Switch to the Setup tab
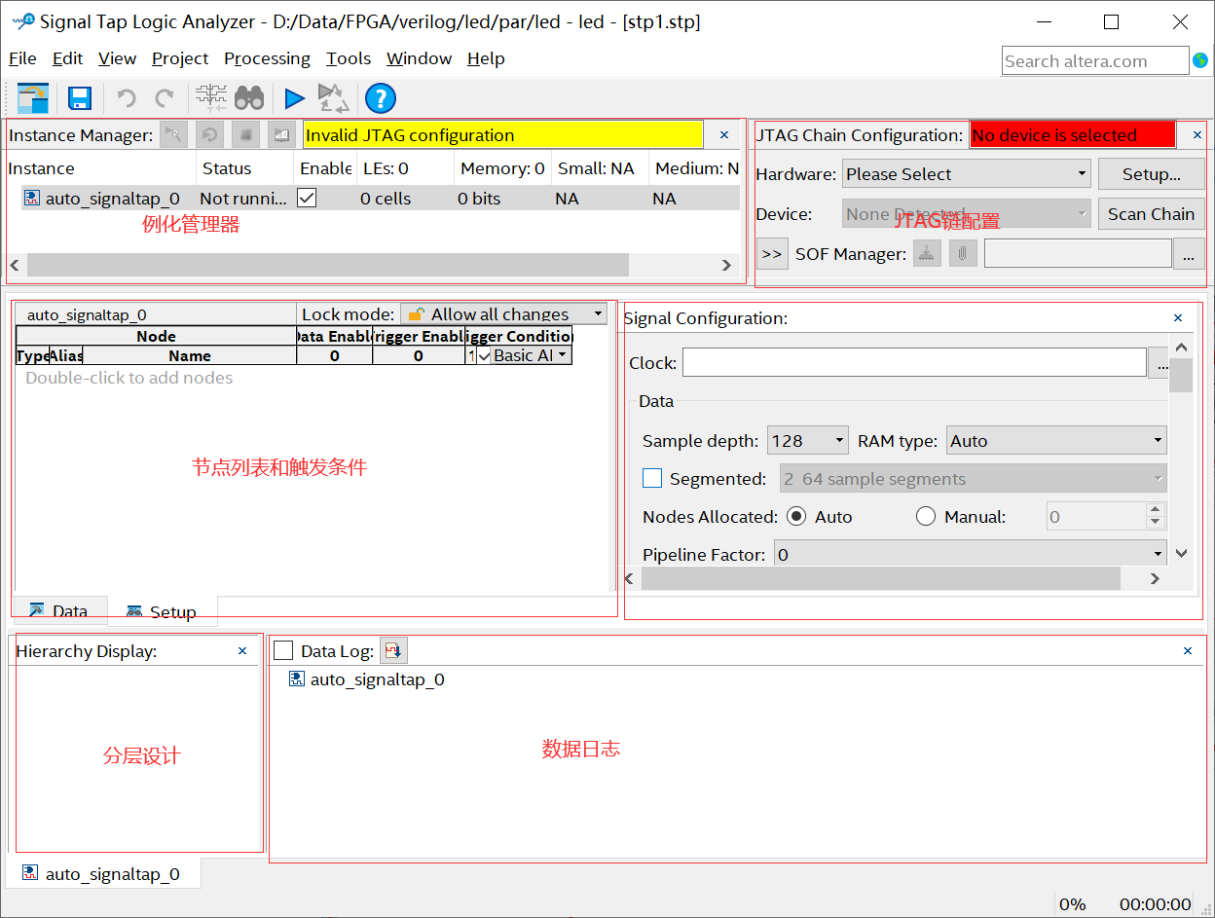The height and width of the screenshot is (918, 1215). (161, 611)
